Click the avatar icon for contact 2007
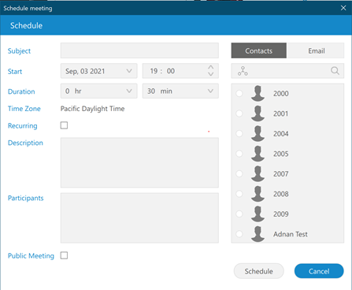The width and height of the screenshot is (352, 290). pyautogui.click(x=258, y=173)
